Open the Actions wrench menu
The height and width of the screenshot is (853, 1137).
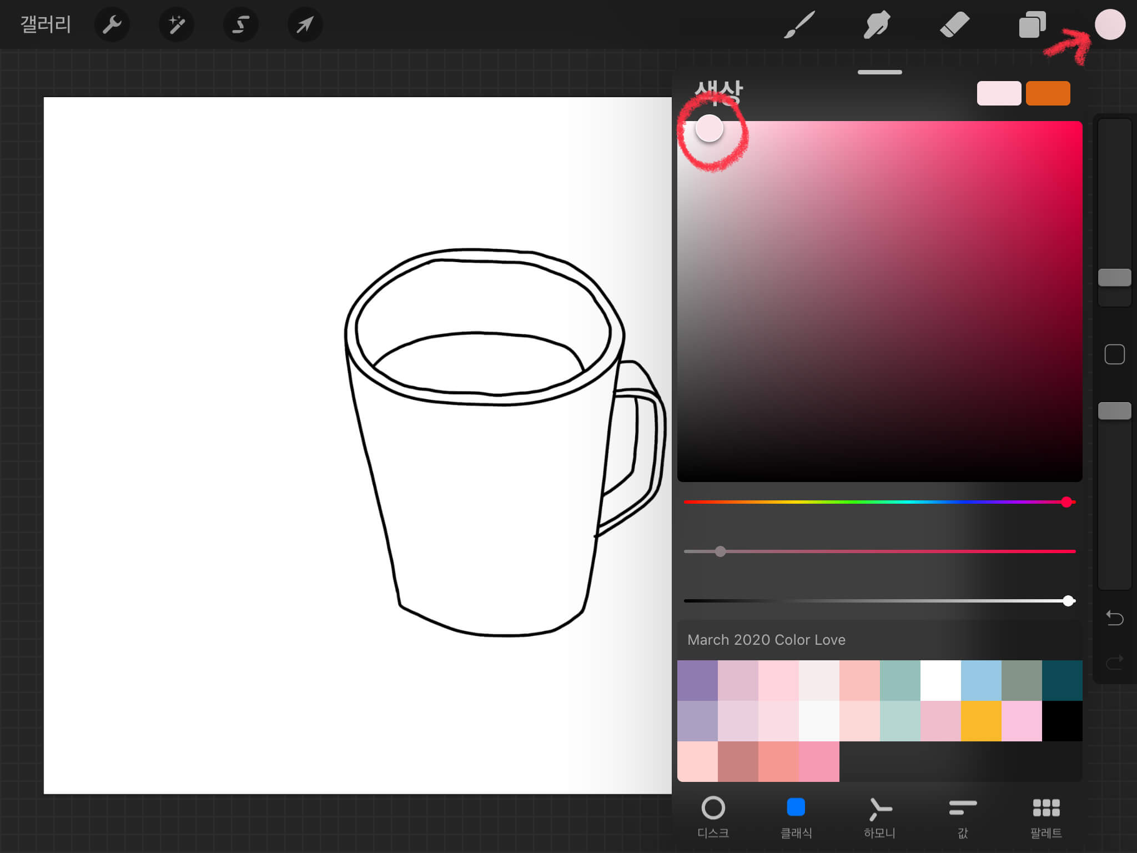coord(112,24)
